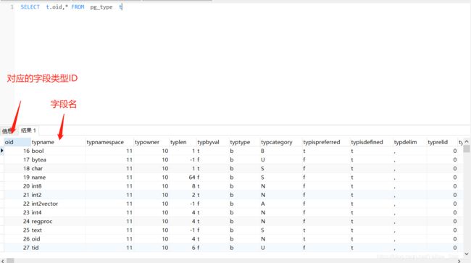Viewport: 471px width, 263px height.
Task: Click the vertical scrollbar down arrow
Action: point(467,254)
